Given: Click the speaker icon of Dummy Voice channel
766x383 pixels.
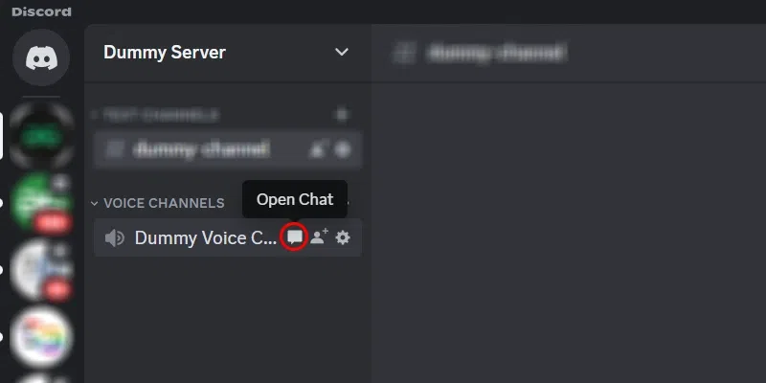Looking at the screenshot, I should pos(115,237).
